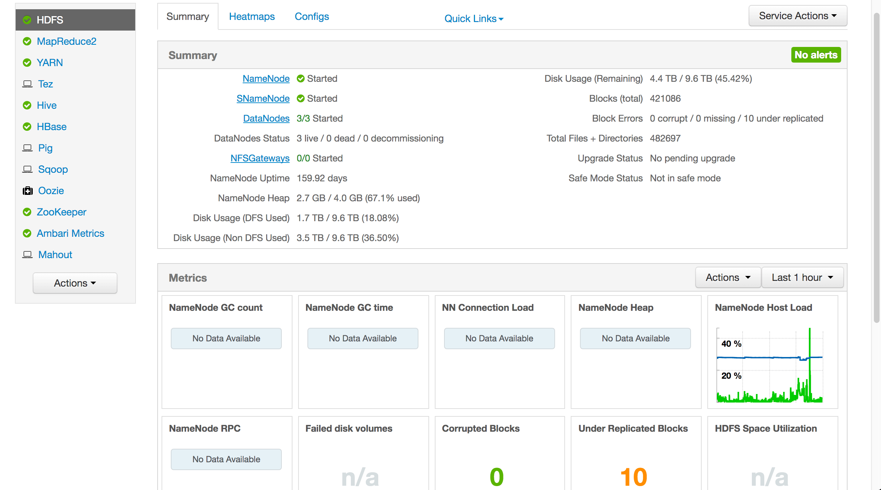Image resolution: width=881 pixels, height=490 pixels.
Task: Click the status icon next to Hive
Action: [27, 105]
